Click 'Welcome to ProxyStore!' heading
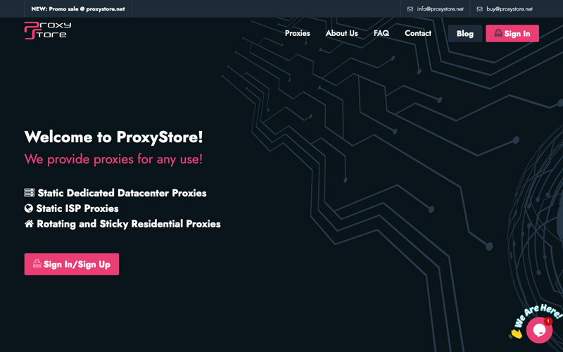 (x=113, y=137)
